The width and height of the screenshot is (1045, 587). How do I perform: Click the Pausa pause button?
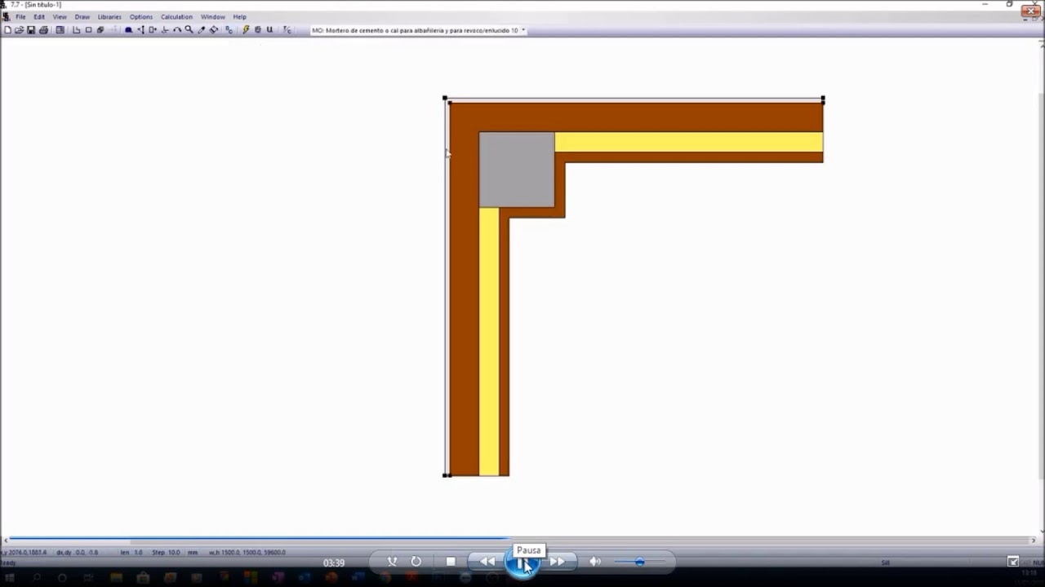click(x=522, y=562)
